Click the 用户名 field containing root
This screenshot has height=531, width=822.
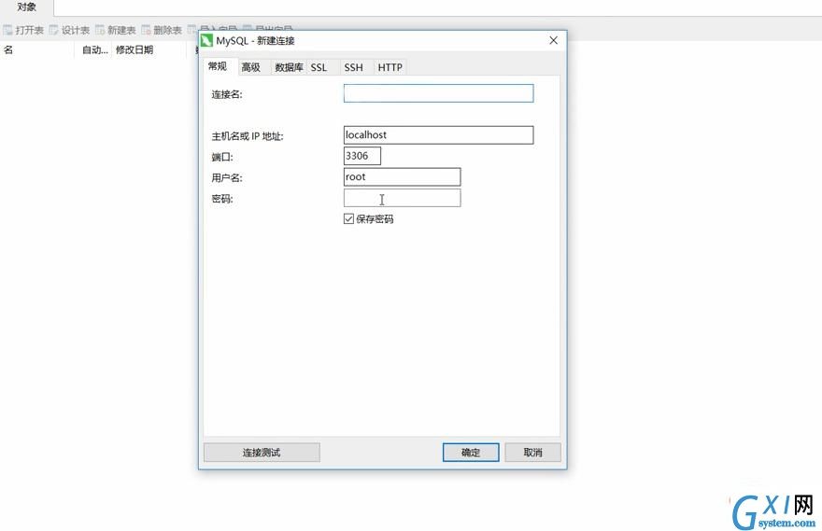402,176
